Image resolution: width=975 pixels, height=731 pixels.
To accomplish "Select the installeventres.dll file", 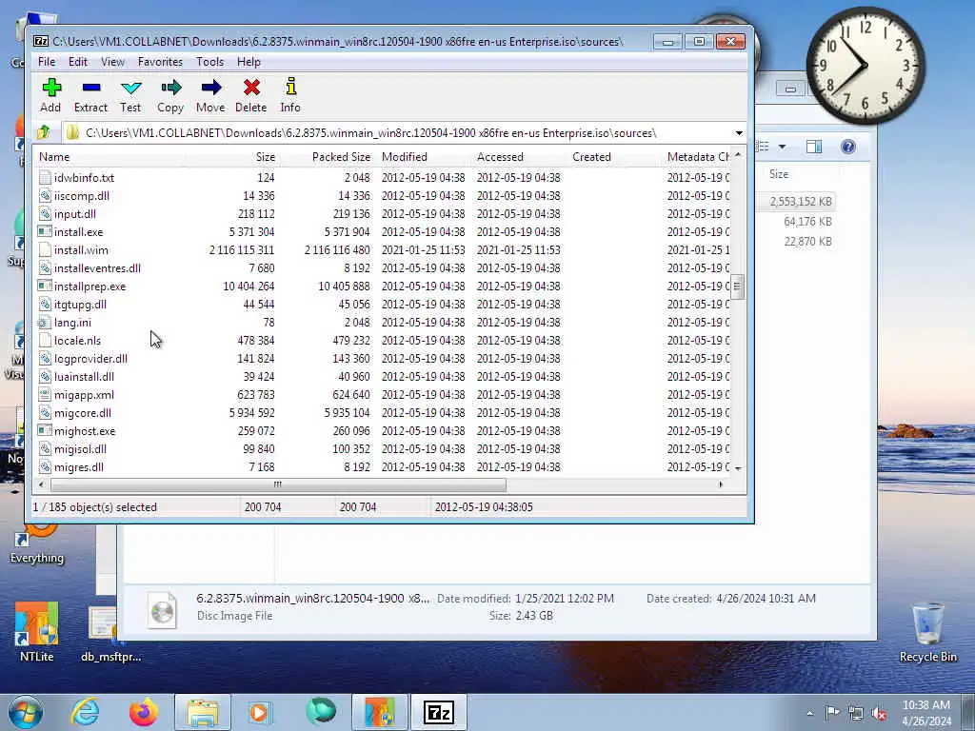I will [97, 267].
